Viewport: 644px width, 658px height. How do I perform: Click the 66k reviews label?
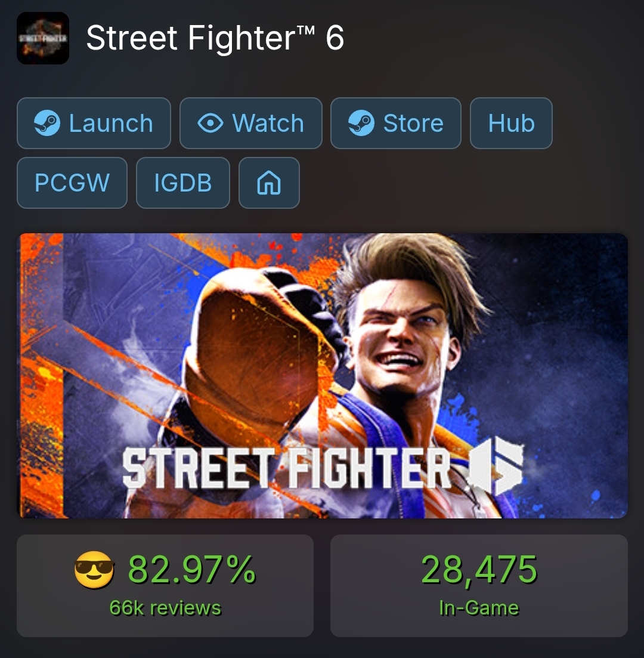coord(165,608)
